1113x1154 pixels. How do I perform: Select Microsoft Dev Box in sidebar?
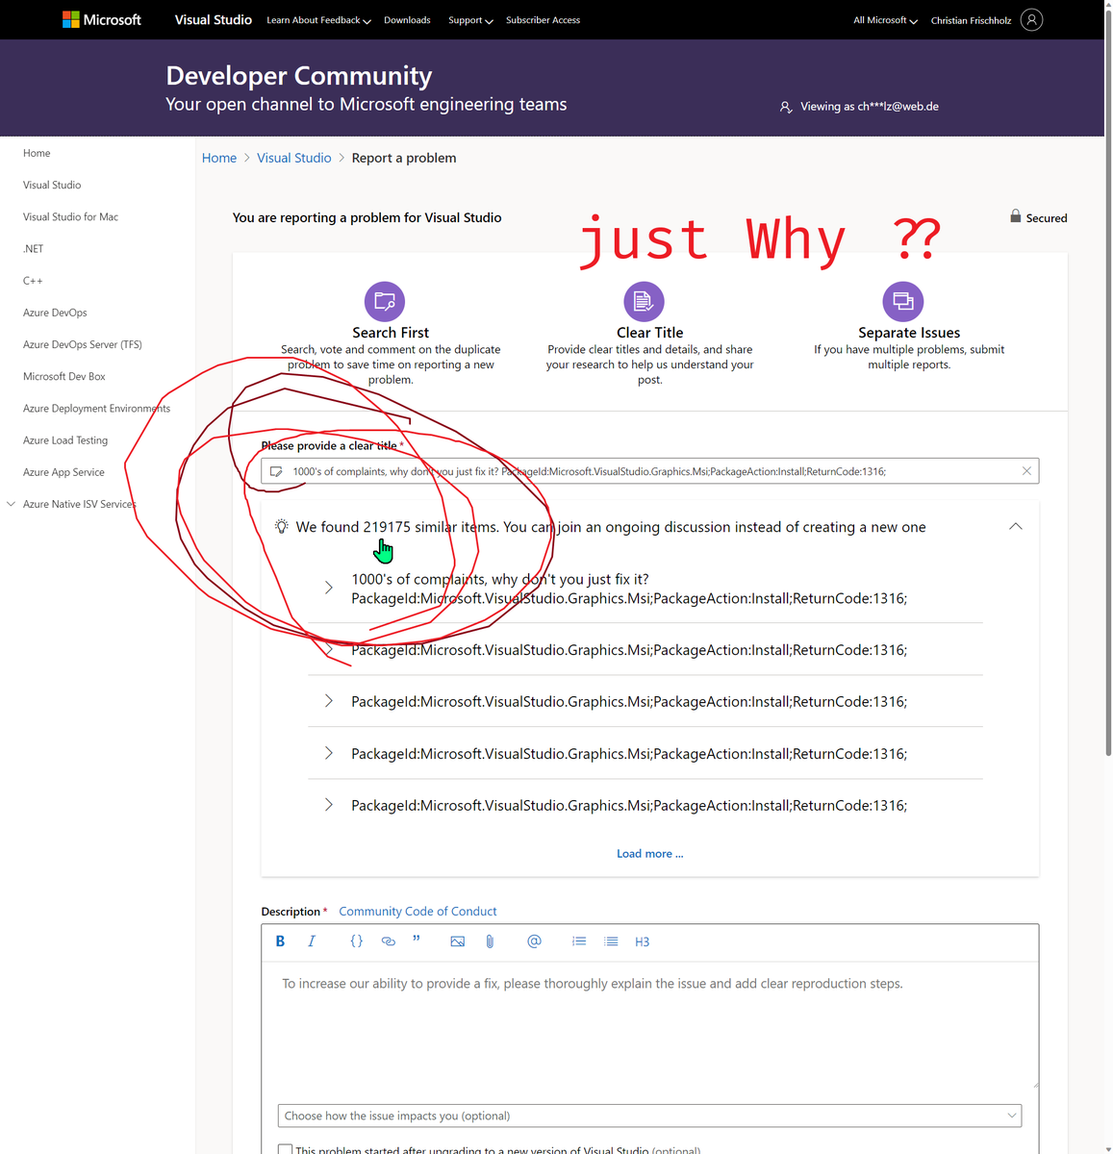(x=64, y=376)
